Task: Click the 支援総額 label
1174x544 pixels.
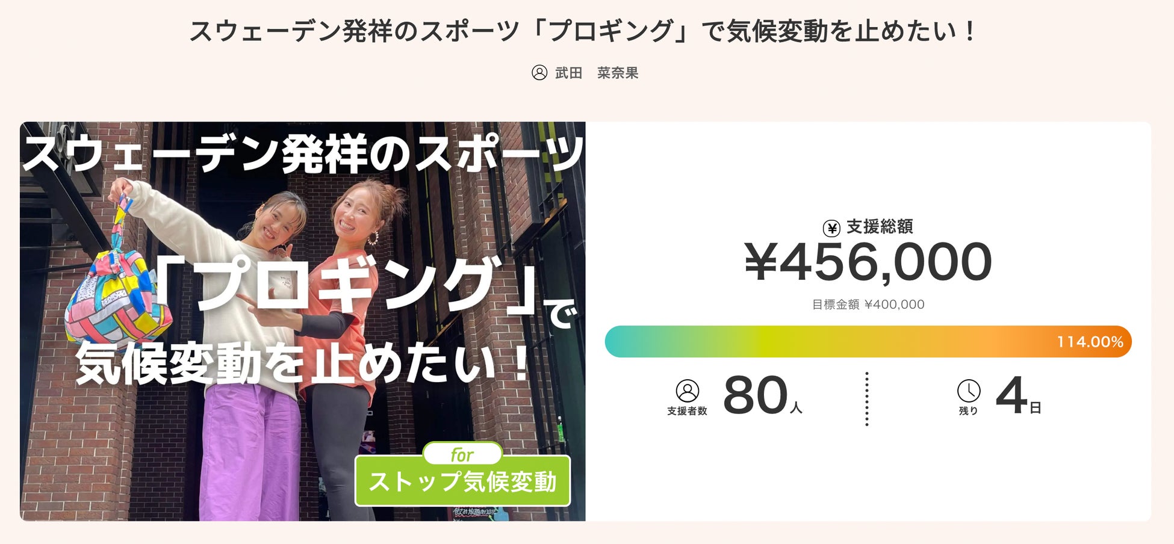Action: point(880,227)
